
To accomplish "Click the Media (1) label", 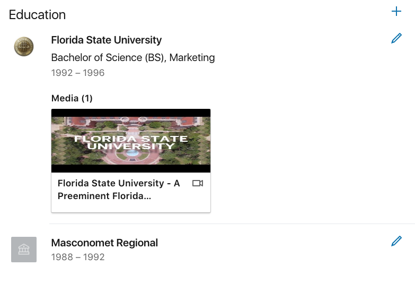I will pos(72,98).
